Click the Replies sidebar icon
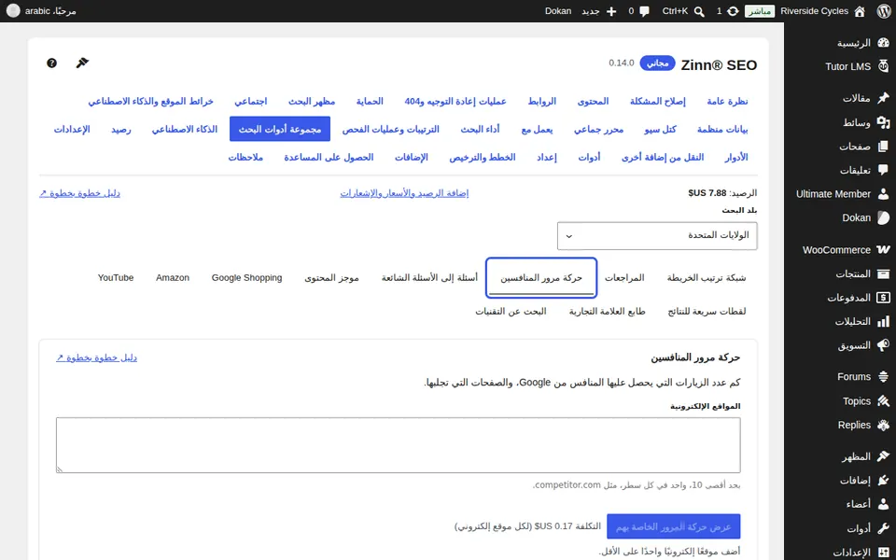 tap(883, 425)
